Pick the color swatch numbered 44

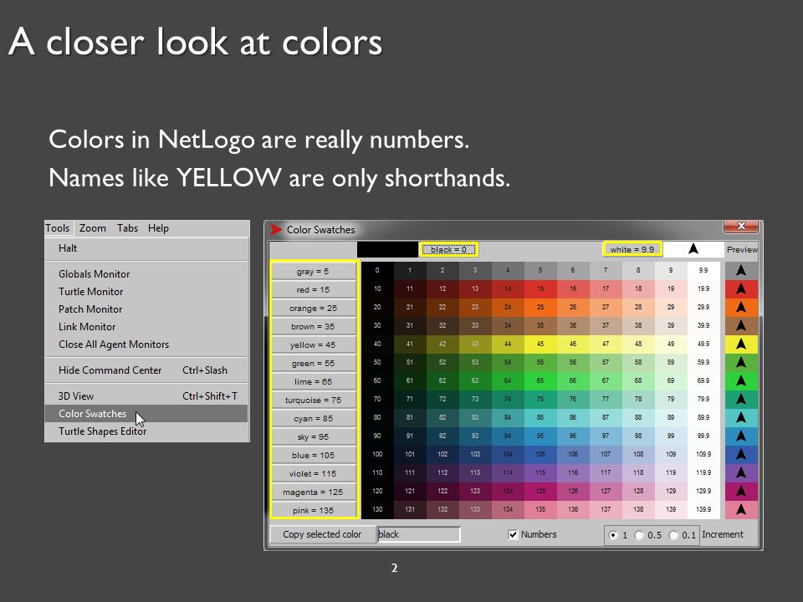(x=508, y=344)
